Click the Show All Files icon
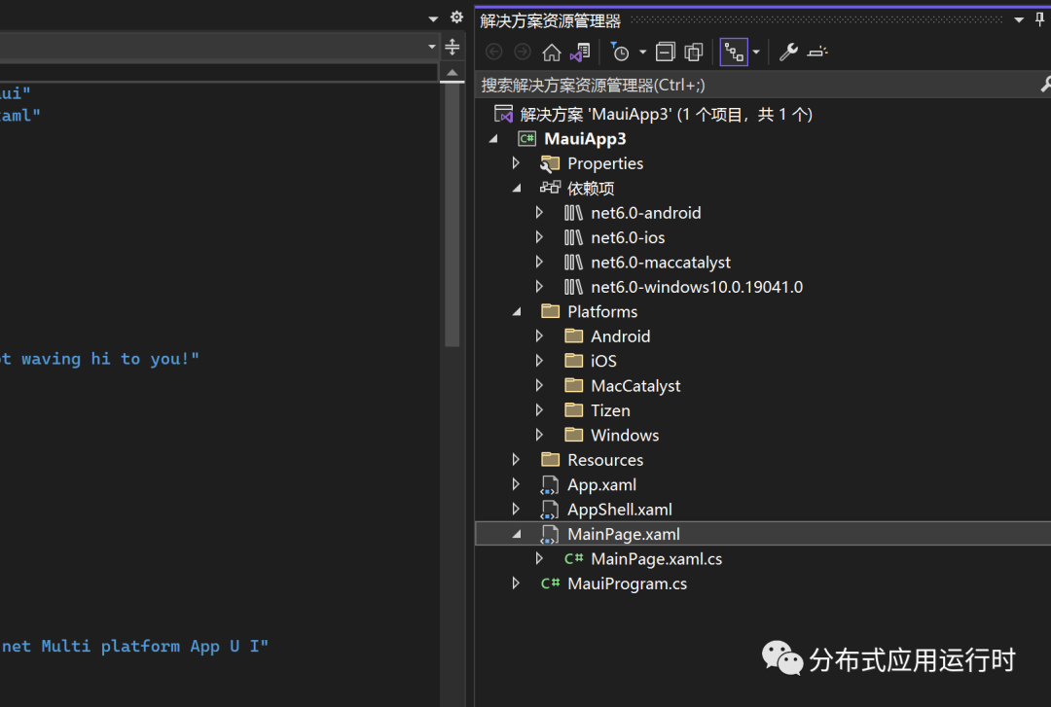This screenshot has width=1051, height=707. coord(694,53)
